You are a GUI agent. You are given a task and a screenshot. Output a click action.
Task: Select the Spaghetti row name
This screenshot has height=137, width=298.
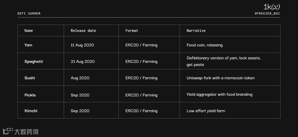(x=34, y=61)
